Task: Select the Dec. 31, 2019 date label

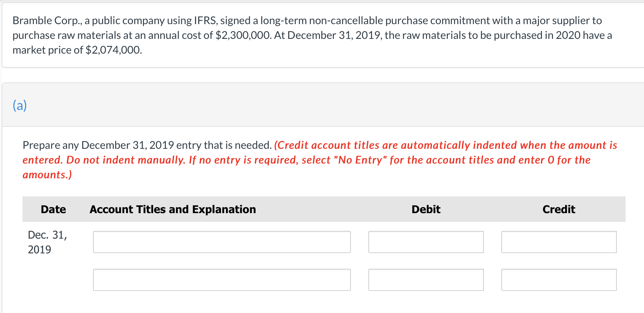Action: coord(47,242)
